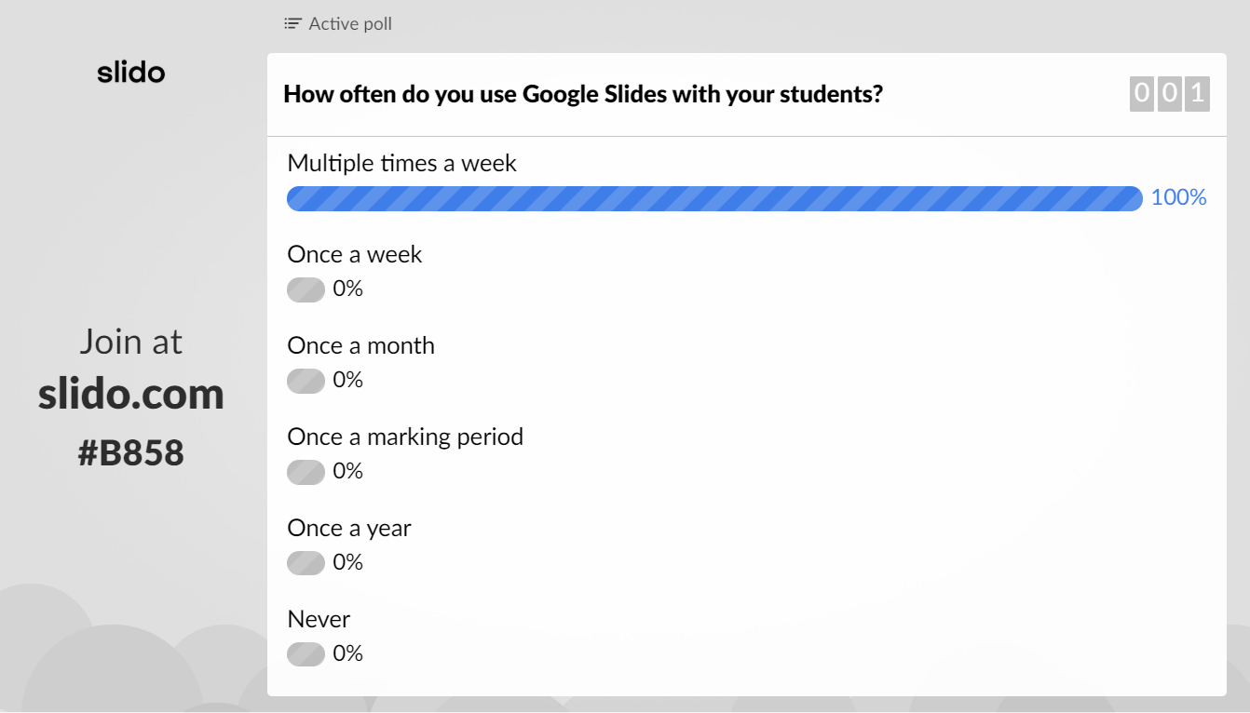Click the 0% label beside 'Once a month'
Image resolution: width=1250 pixels, height=713 pixels.
348,380
